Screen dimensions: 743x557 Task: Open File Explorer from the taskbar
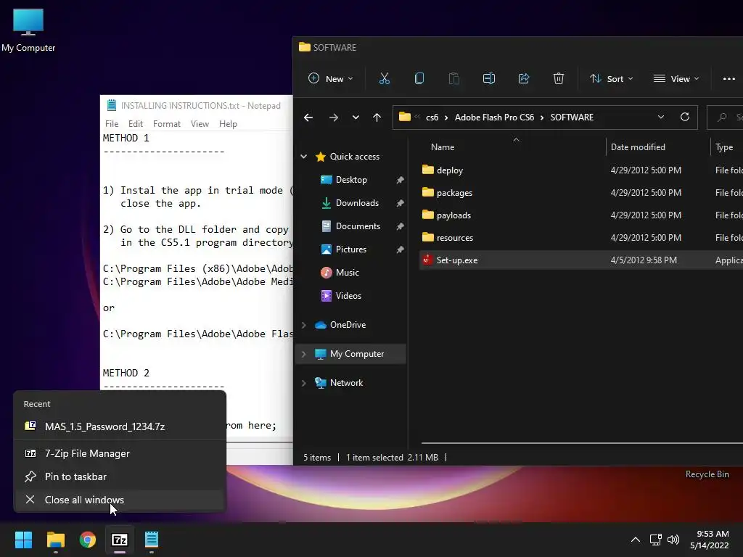tap(55, 540)
